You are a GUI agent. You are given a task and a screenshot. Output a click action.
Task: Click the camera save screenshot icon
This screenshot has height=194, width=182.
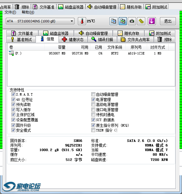point(132,21)
